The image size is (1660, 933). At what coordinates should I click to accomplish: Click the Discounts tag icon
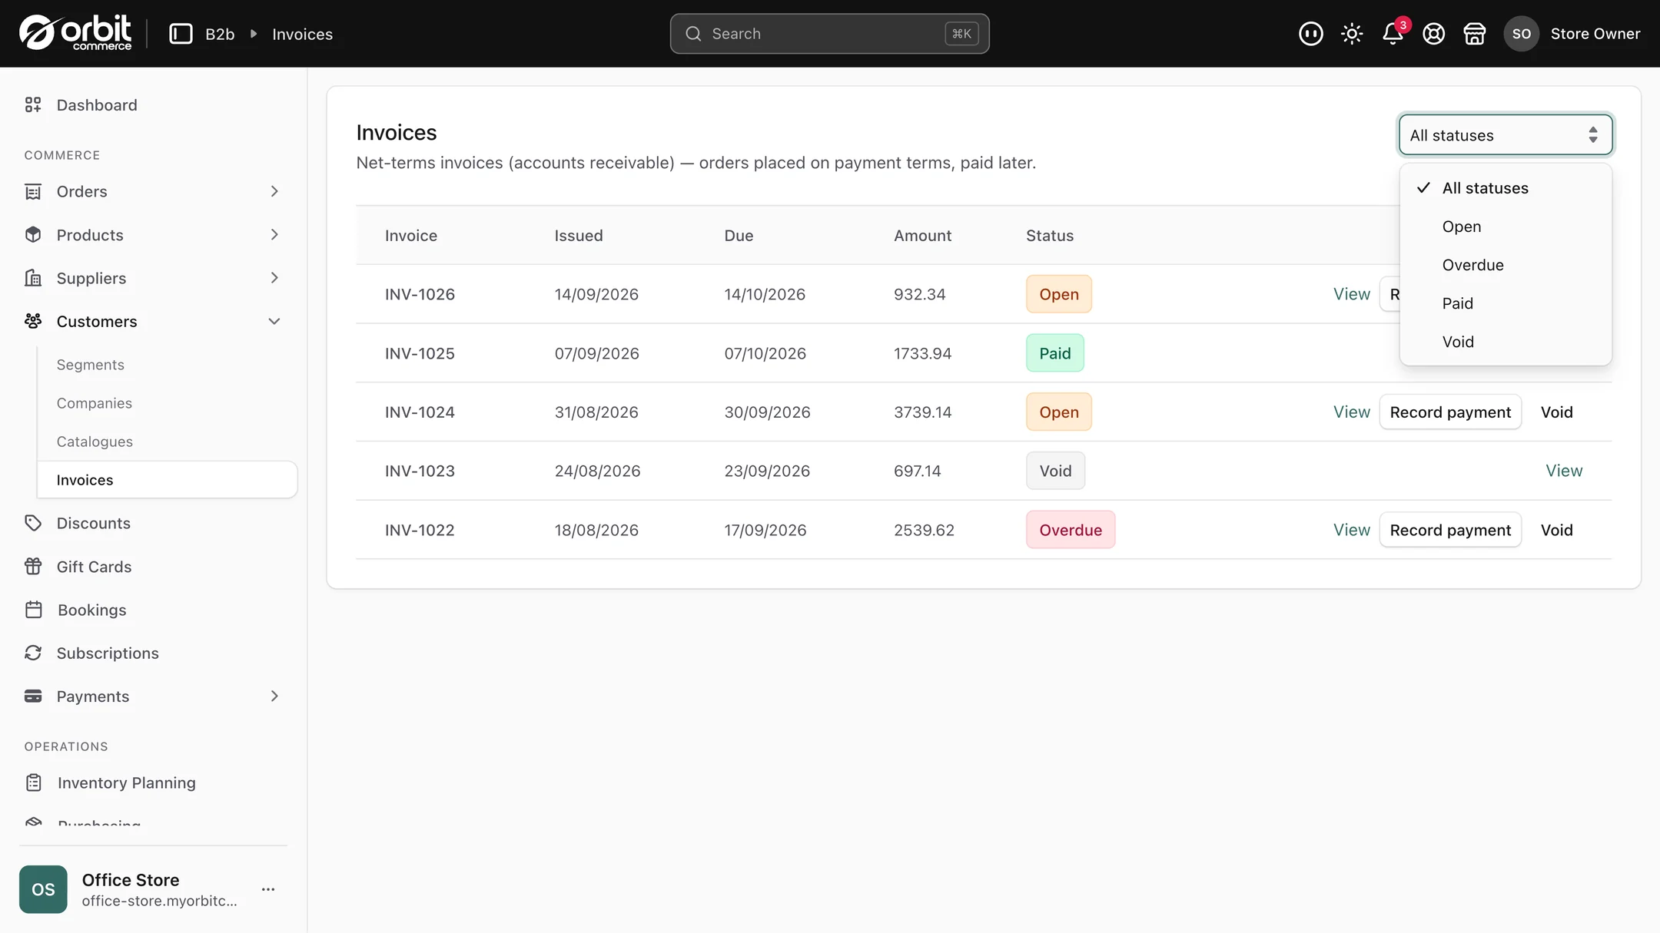[33, 523]
